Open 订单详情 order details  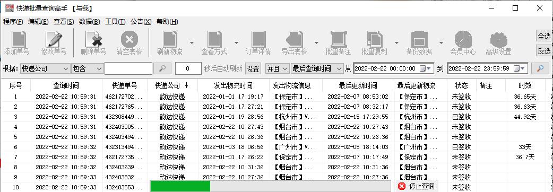(258, 39)
